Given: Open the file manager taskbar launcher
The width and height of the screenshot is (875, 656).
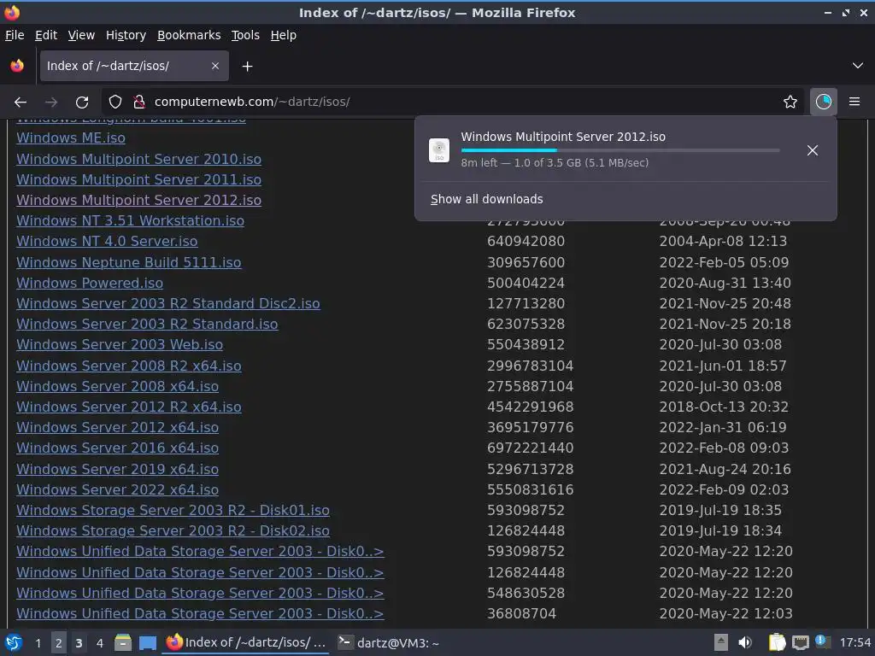Looking at the screenshot, I should 122,642.
